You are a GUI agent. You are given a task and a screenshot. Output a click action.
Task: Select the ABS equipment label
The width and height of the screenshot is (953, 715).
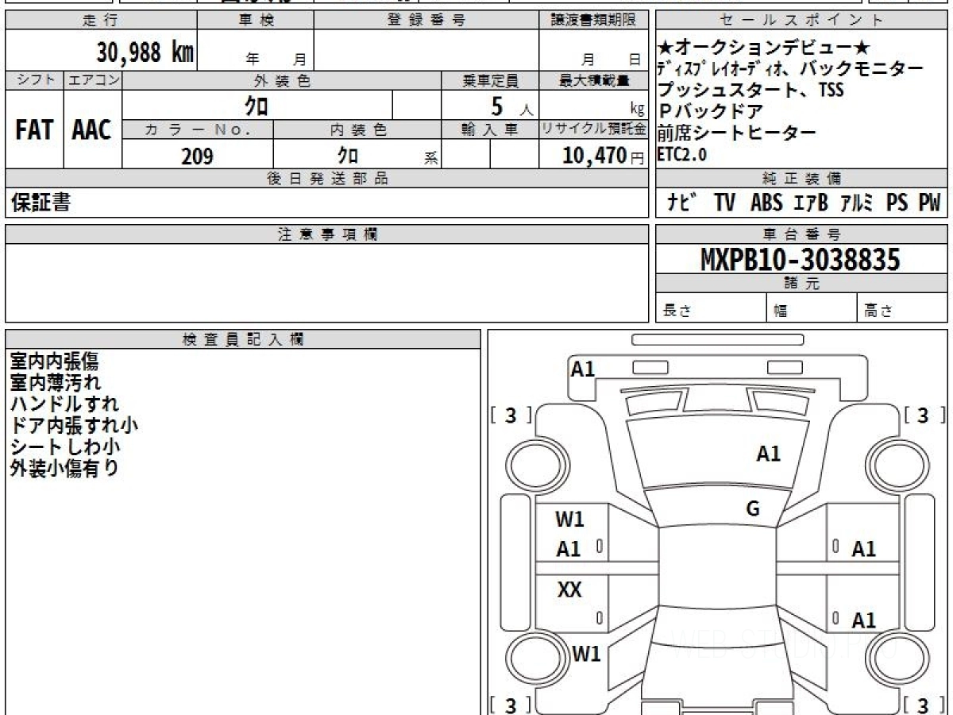766,203
